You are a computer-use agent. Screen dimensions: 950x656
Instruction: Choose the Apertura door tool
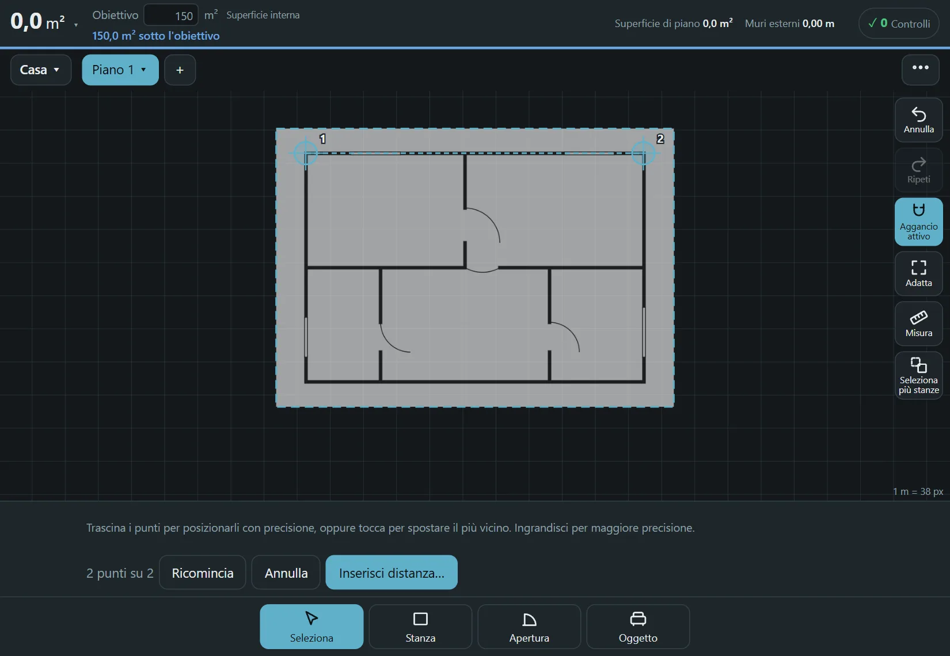529,627
